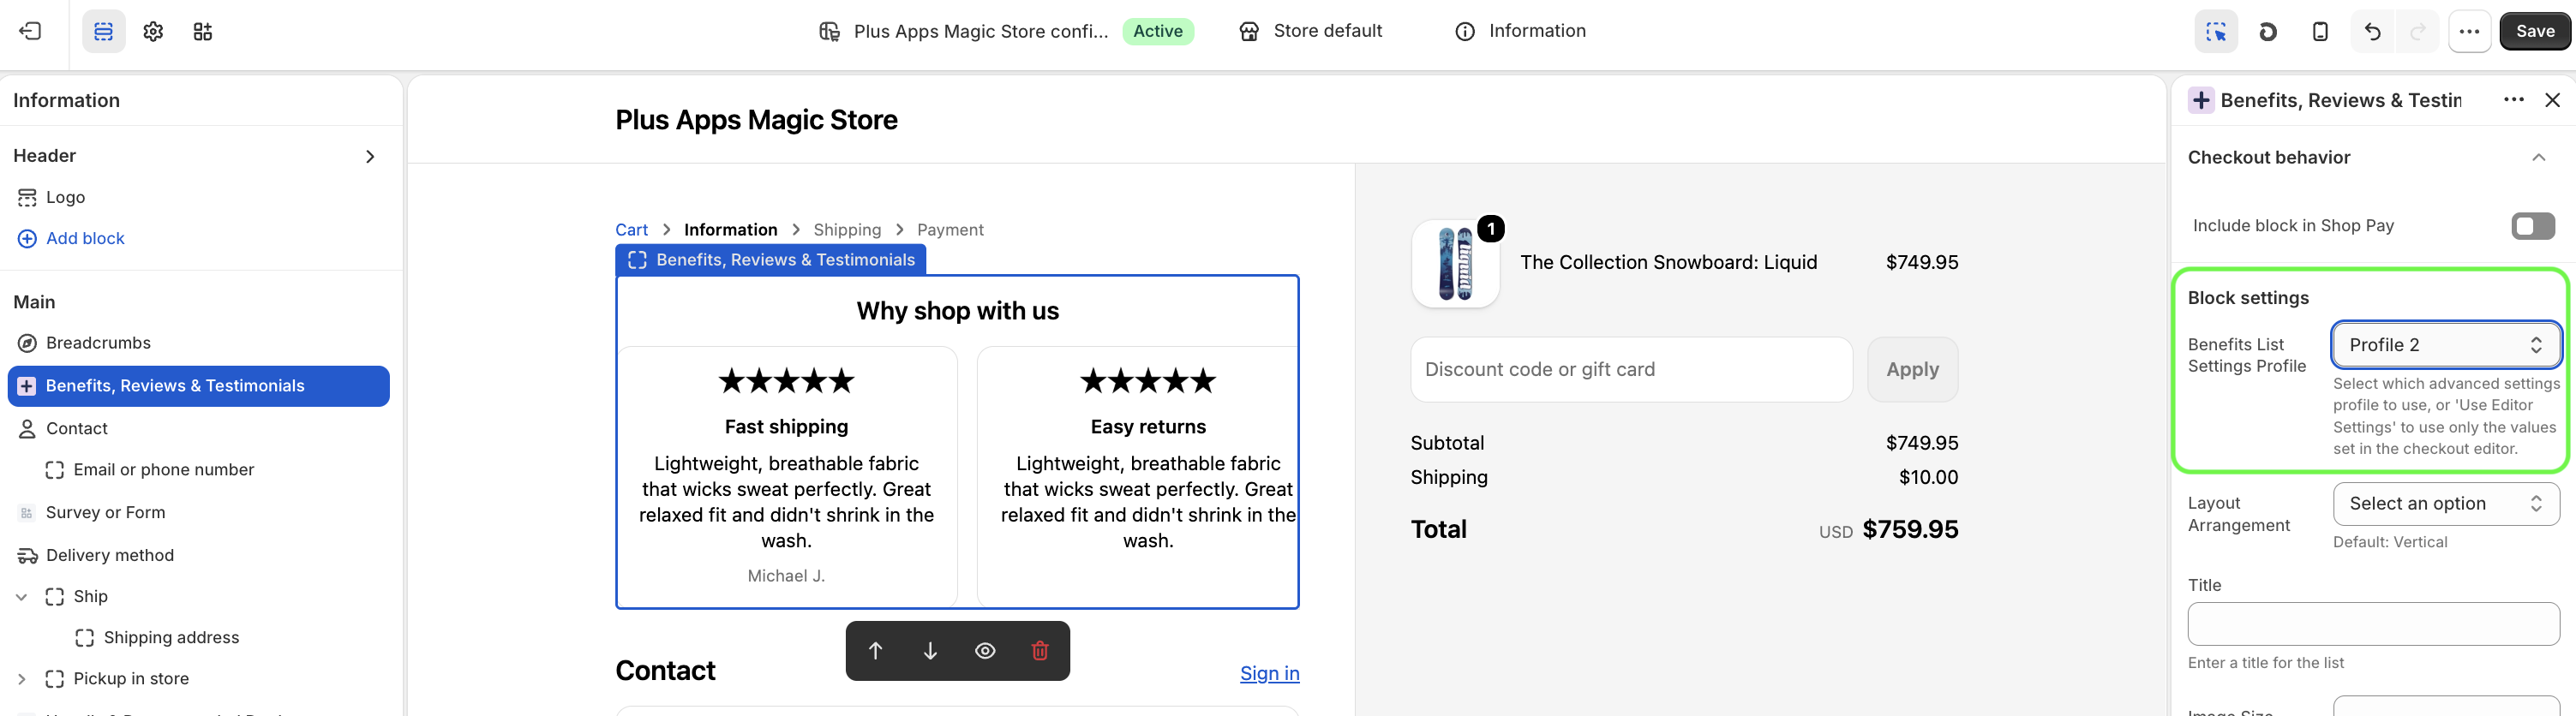
Task: Toggle Include block in Shop Pay
Action: coord(2532,226)
